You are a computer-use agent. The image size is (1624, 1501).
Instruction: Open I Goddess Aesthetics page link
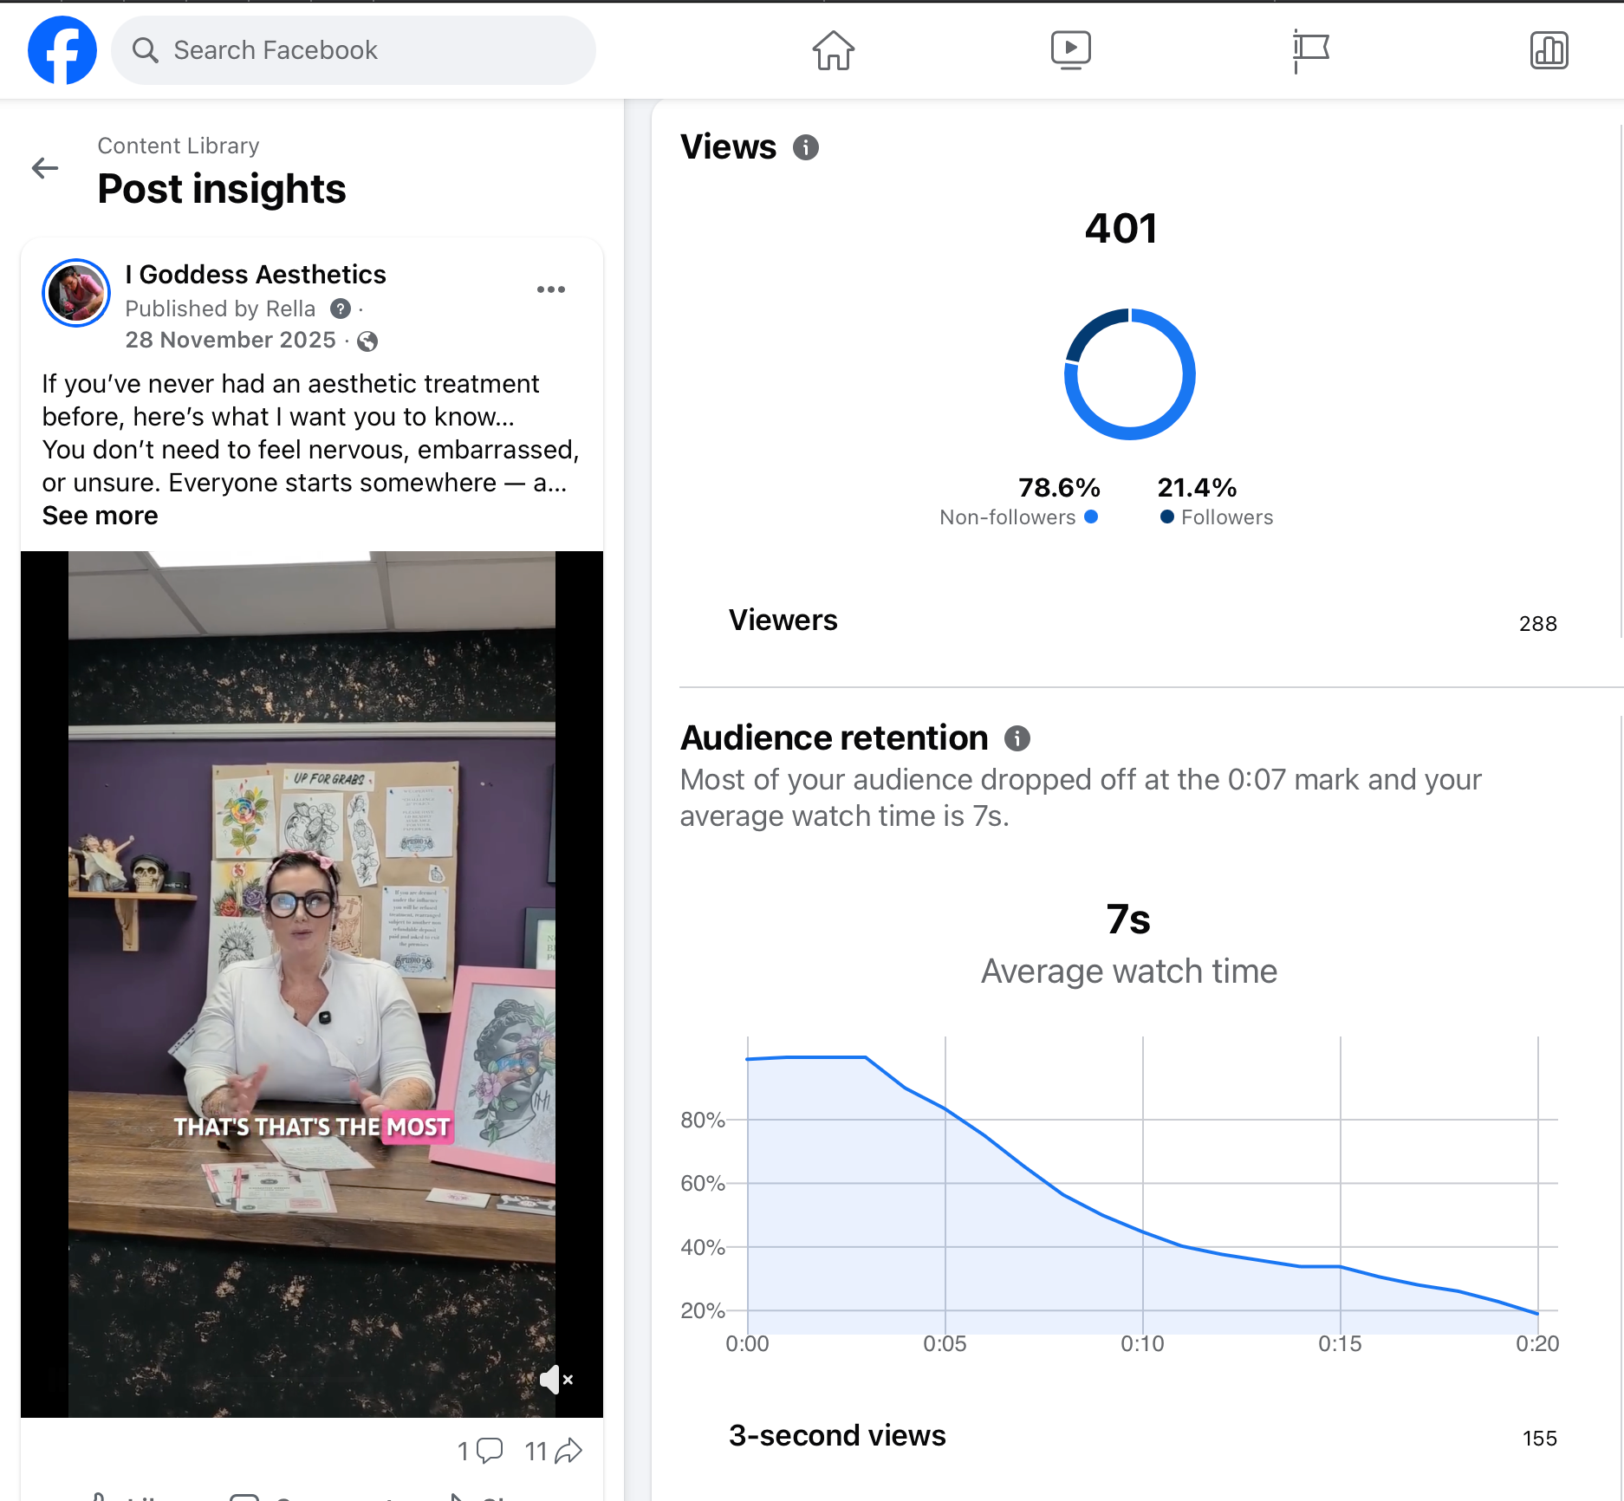click(x=256, y=275)
